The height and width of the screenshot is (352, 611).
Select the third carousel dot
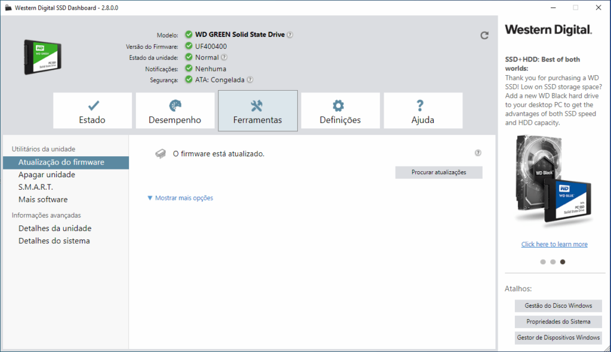(562, 262)
